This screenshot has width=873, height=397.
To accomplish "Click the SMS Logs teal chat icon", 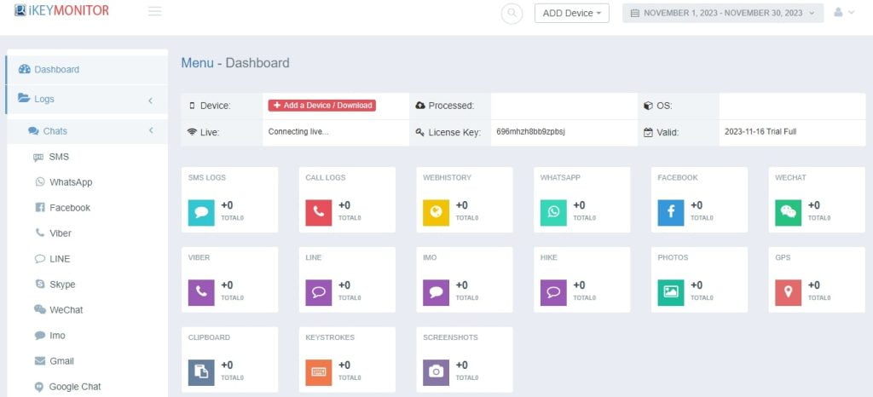I will 201,212.
